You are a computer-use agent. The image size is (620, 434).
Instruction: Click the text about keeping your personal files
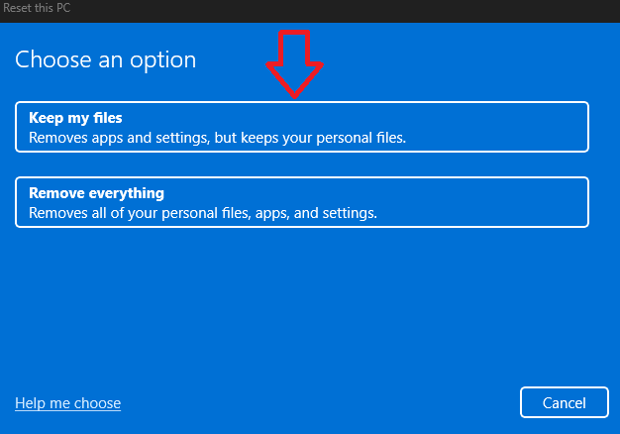tap(218, 138)
